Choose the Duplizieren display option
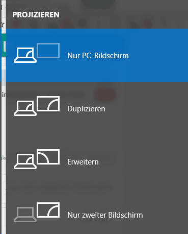 [97, 108]
